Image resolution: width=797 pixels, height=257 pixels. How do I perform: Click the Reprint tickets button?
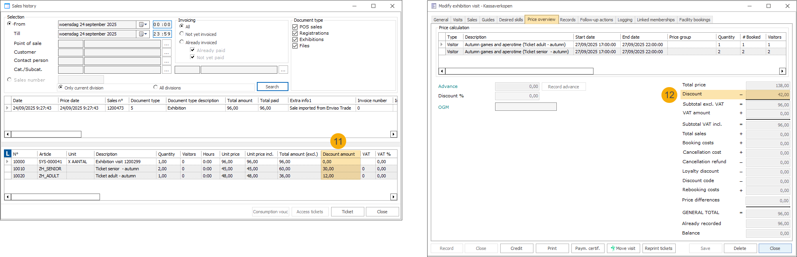tap(658, 248)
